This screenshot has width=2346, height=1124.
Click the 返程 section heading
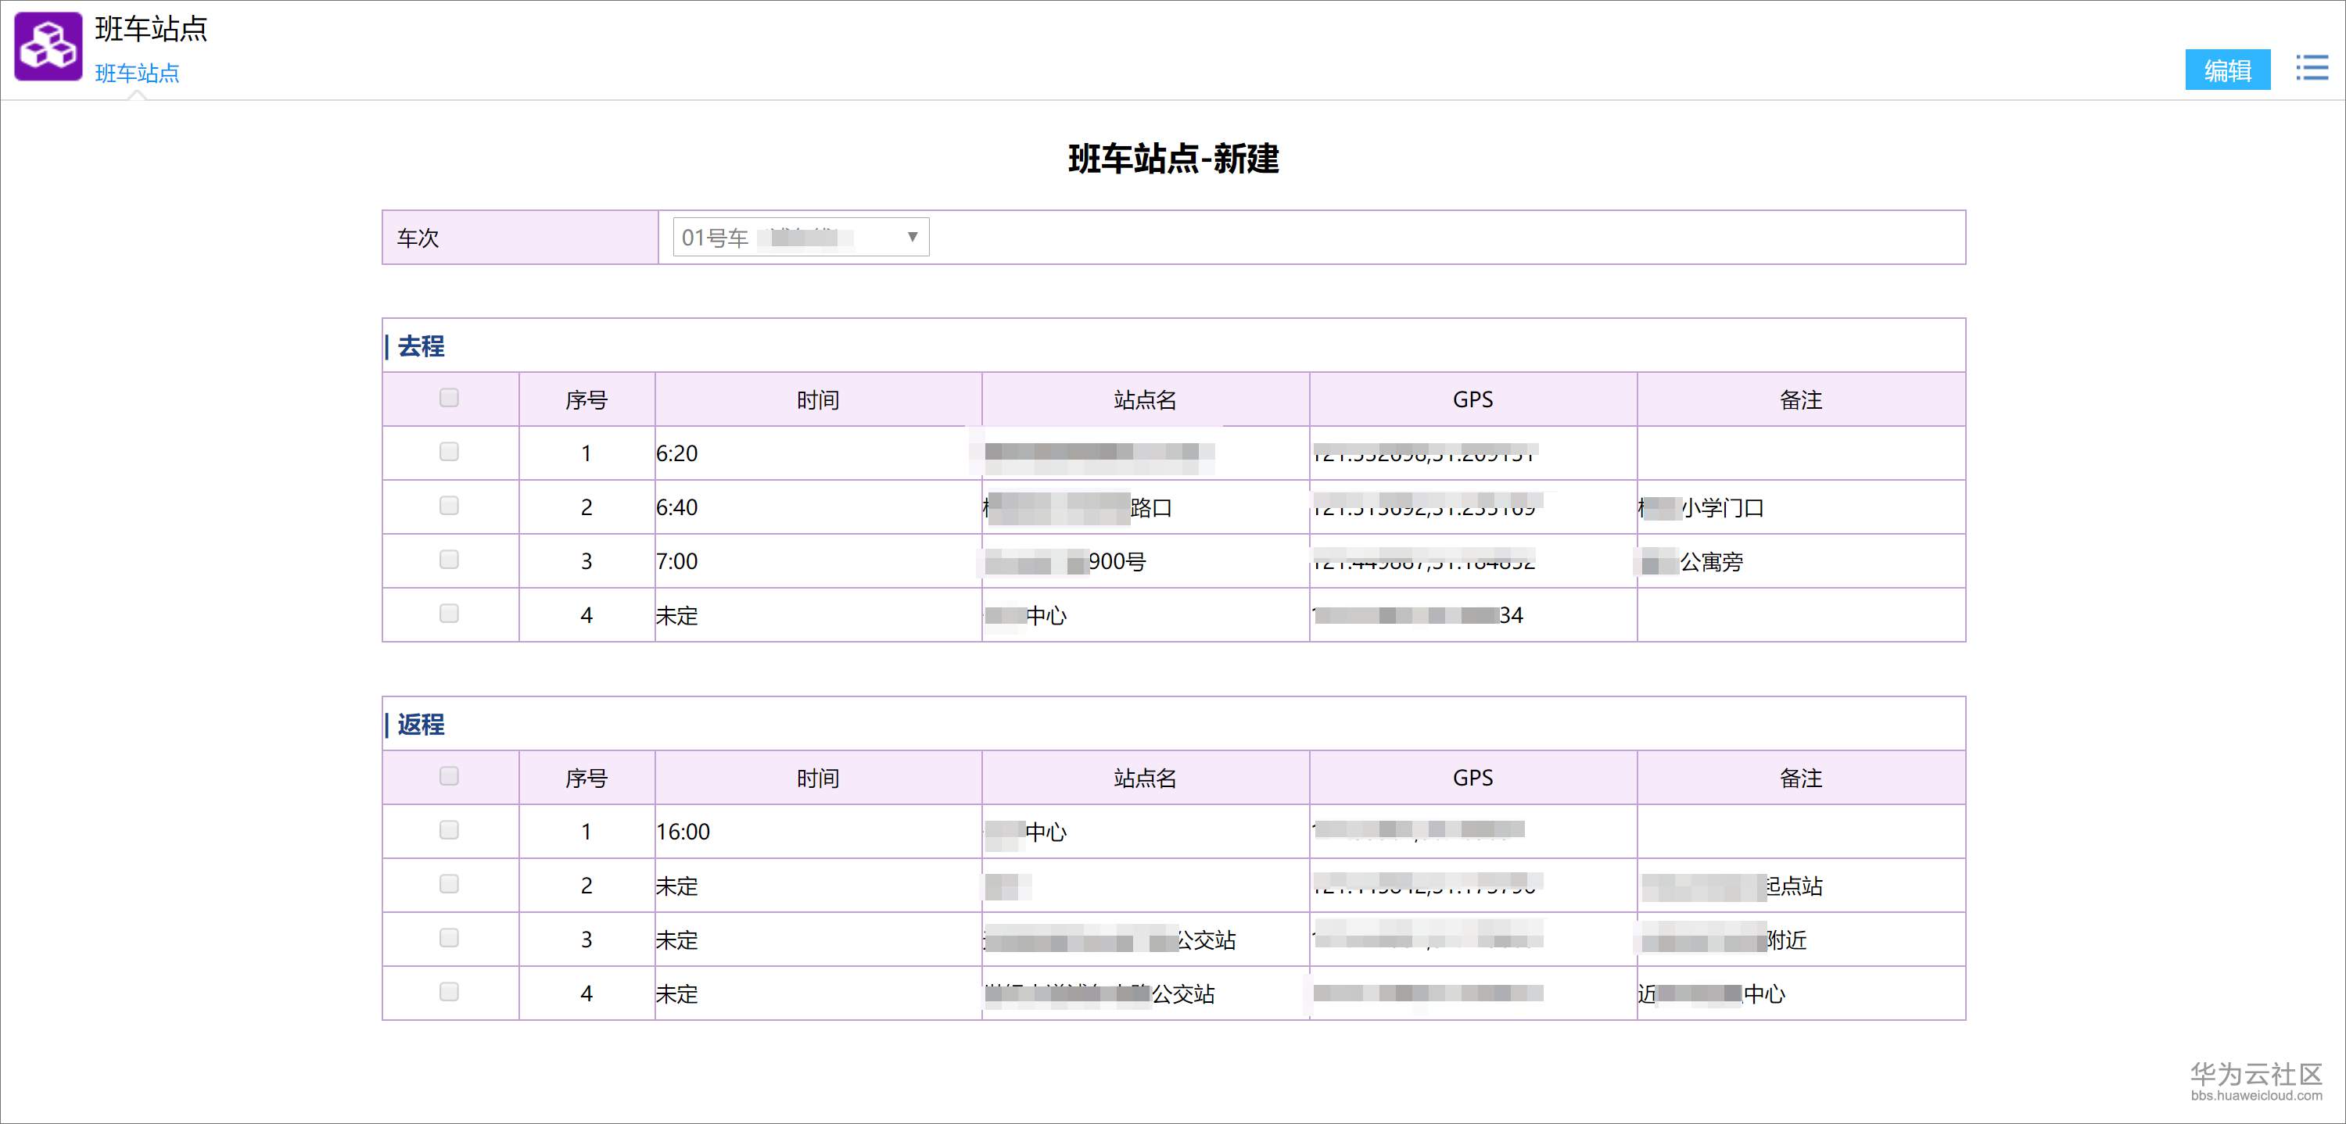point(421,725)
